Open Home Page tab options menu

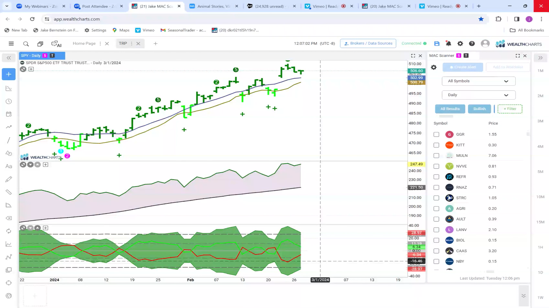pos(100,44)
